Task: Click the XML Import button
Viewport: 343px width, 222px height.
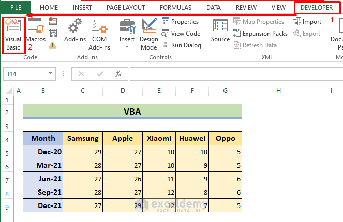Action: (307, 22)
